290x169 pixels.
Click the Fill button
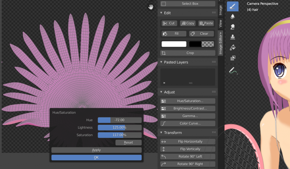pos(174,34)
